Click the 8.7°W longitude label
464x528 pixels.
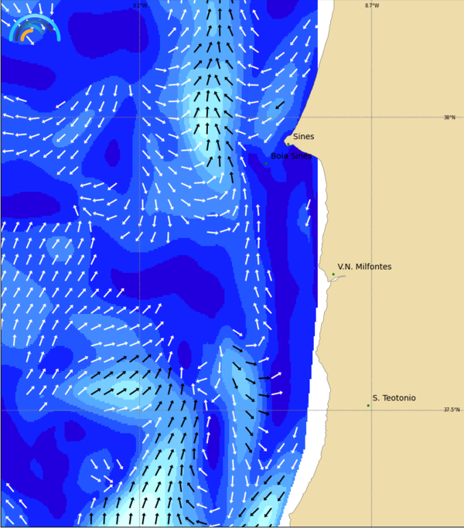(x=372, y=5)
